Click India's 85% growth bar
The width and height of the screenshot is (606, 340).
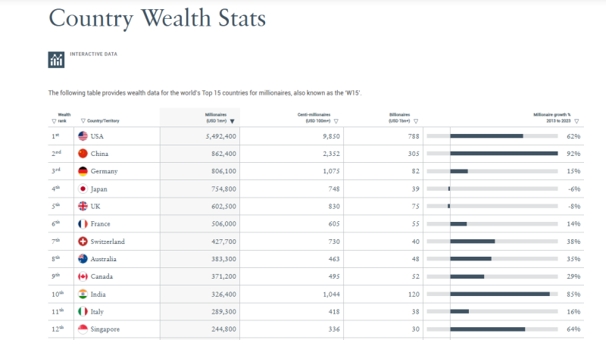(500, 294)
